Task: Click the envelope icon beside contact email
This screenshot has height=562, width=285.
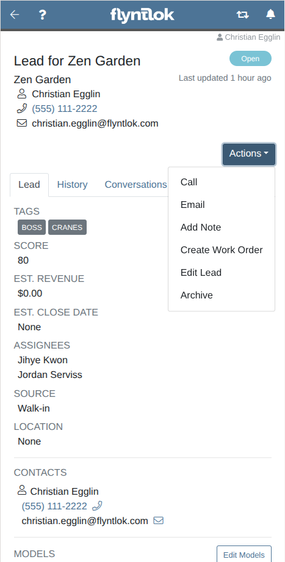Action: coord(159,520)
